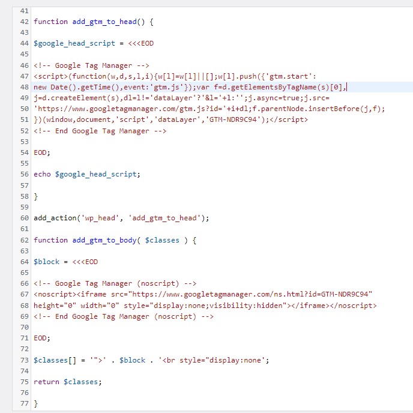Click the line starting with new Date().getTime()
Image resolution: width=413 pixels, height=413 pixels.
(190, 87)
